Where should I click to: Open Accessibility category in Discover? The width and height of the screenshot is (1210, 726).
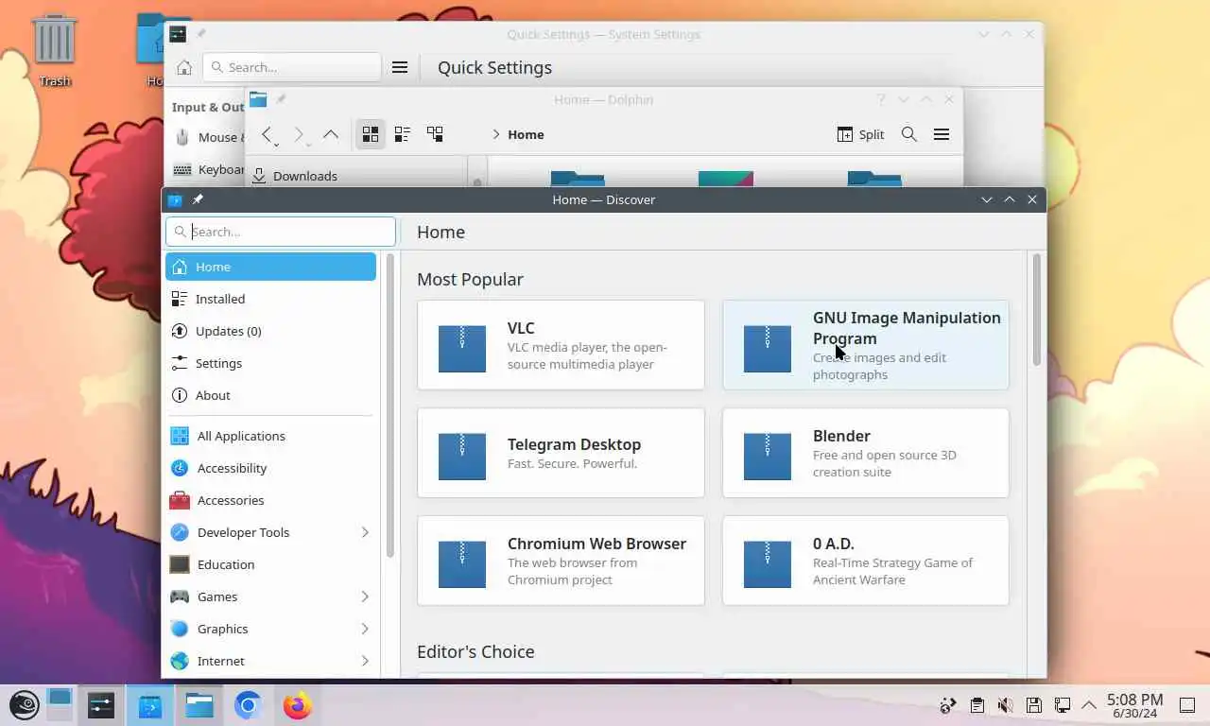pyautogui.click(x=270, y=468)
